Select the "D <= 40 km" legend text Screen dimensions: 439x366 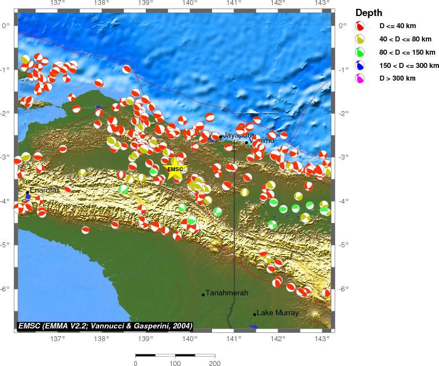coord(398,26)
